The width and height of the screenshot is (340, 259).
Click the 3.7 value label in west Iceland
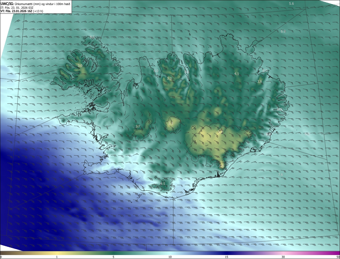click(138, 127)
